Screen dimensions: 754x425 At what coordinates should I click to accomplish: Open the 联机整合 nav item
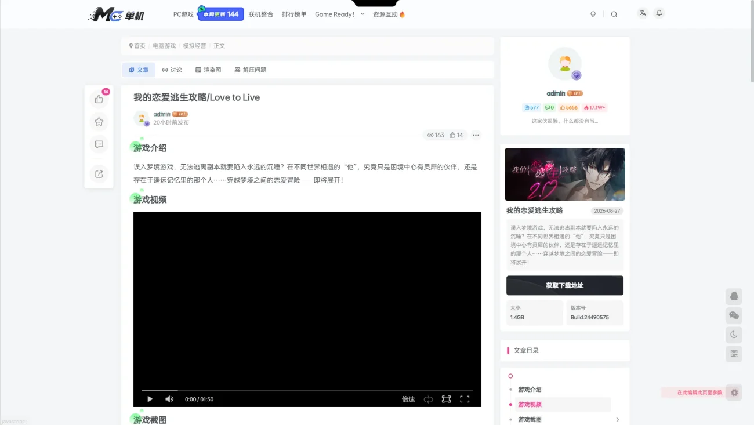(x=260, y=14)
